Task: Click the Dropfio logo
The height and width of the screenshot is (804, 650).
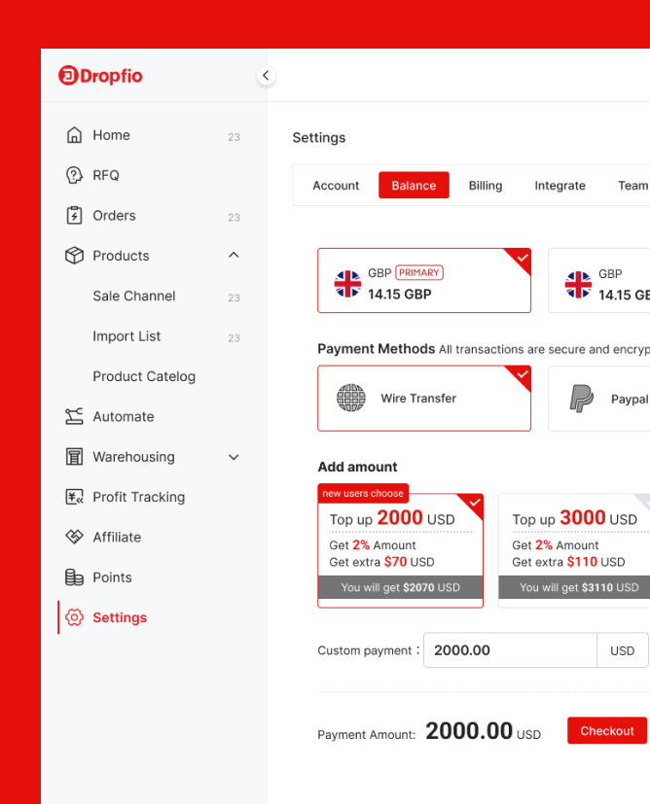Action: point(100,76)
